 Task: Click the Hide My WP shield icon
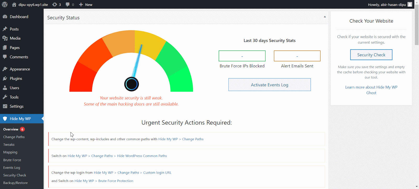5,119
